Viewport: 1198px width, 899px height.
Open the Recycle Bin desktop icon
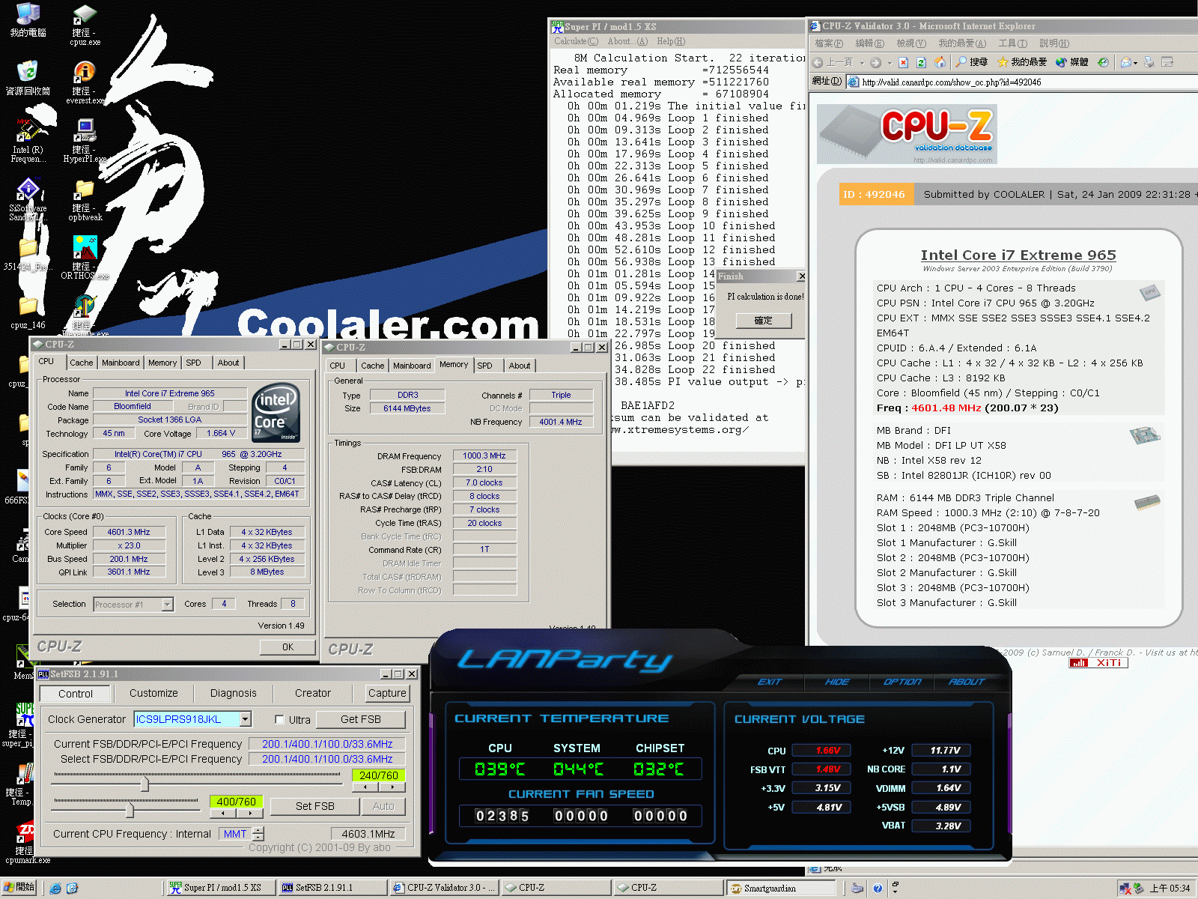tap(28, 78)
